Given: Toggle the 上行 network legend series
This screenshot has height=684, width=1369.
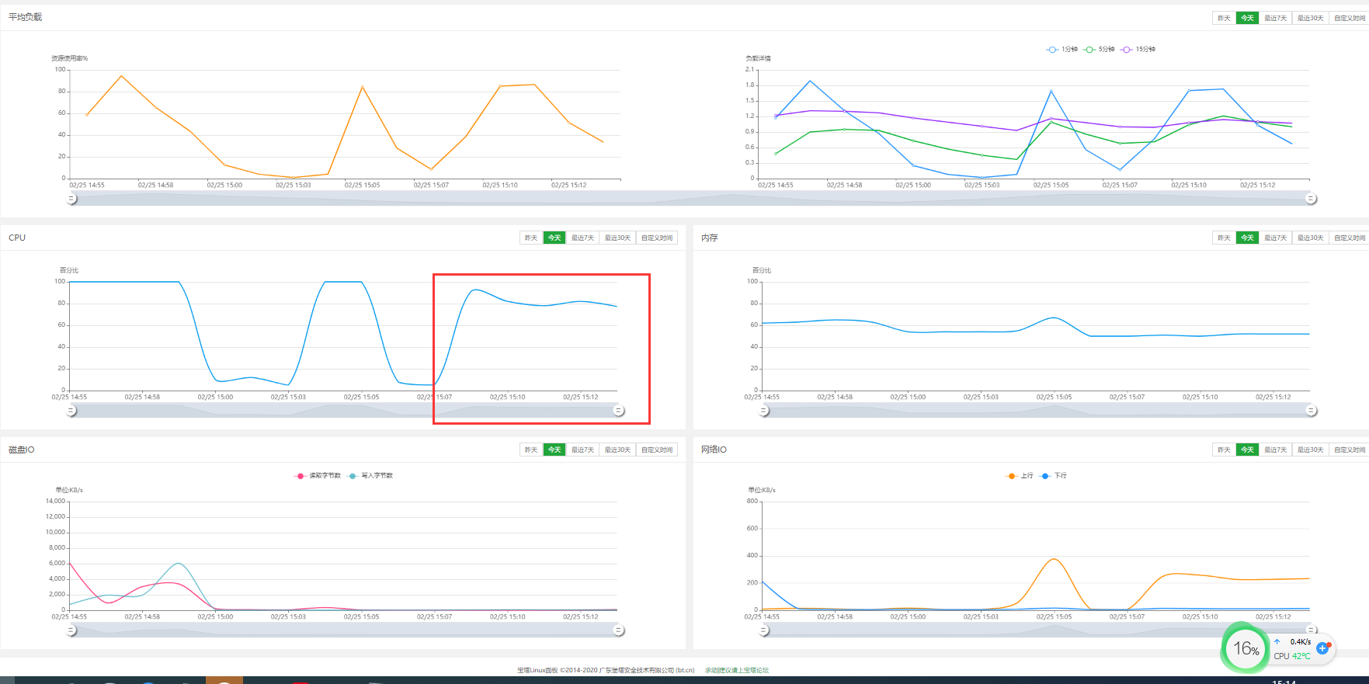Looking at the screenshot, I should pyautogui.click(x=1019, y=475).
